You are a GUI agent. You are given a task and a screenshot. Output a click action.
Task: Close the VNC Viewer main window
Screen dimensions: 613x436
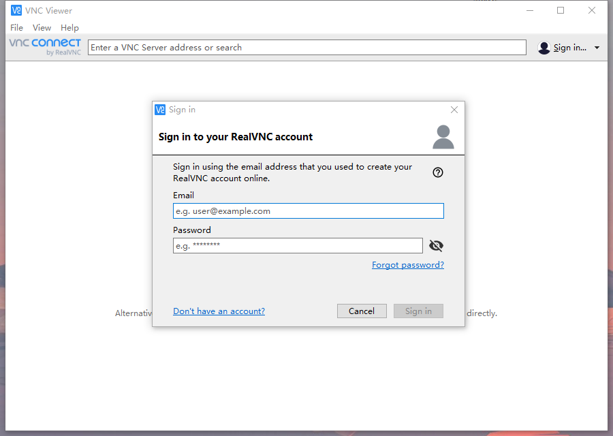point(592,10)
